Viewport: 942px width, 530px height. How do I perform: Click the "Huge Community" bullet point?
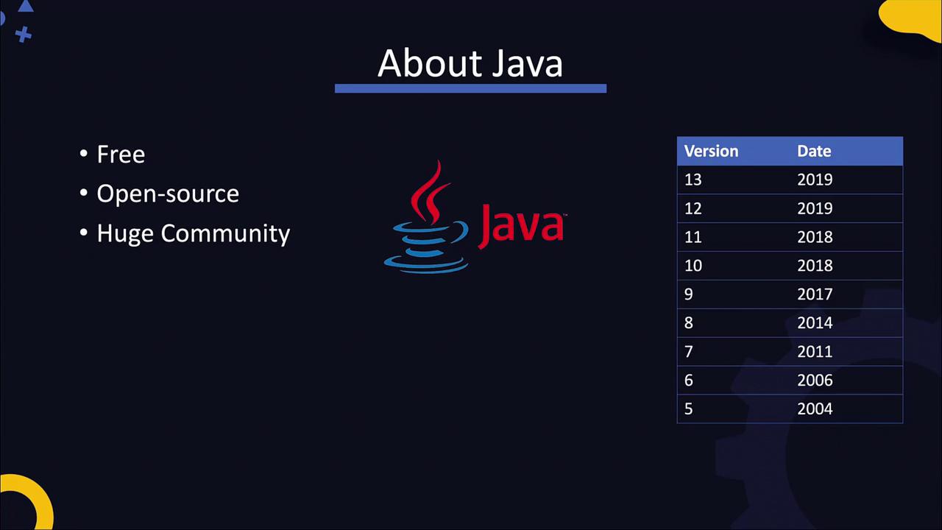pos(194,234)
